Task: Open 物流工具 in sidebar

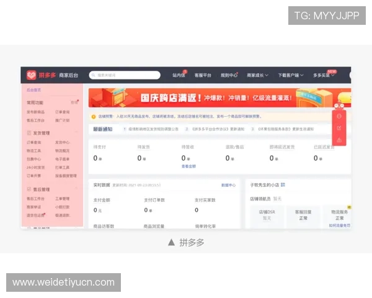Action: coord(33,151)
